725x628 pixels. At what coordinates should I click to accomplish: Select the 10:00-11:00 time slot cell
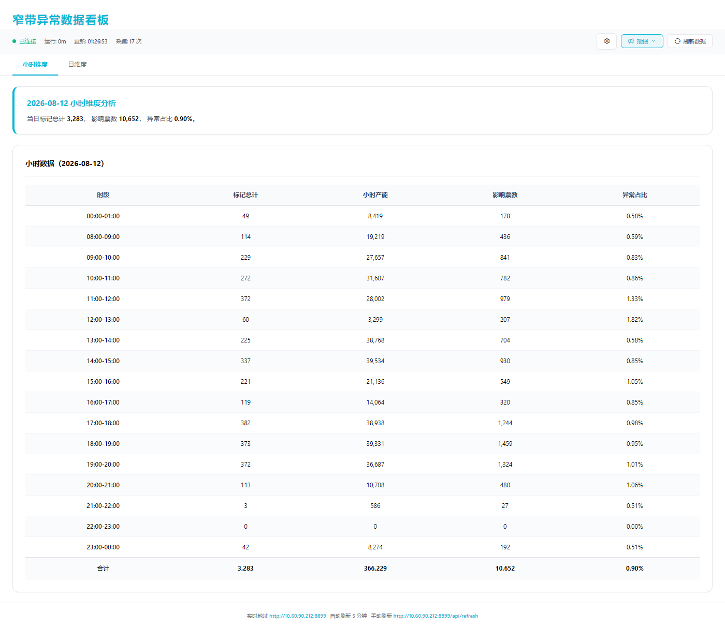(x=103, y=278)
